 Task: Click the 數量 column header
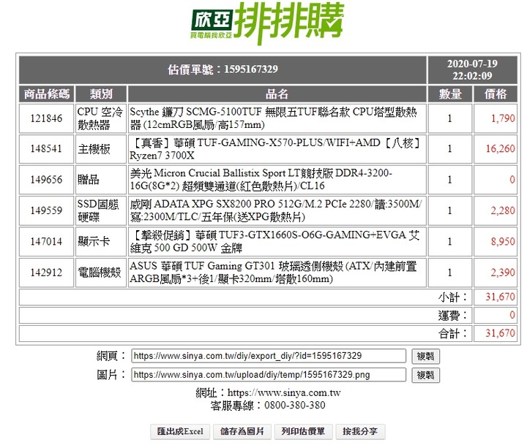click(x=449, y=94)
